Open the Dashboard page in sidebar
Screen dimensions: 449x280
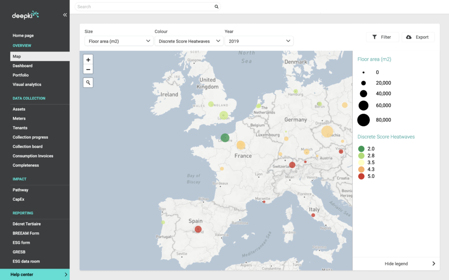tap(22, 66)
